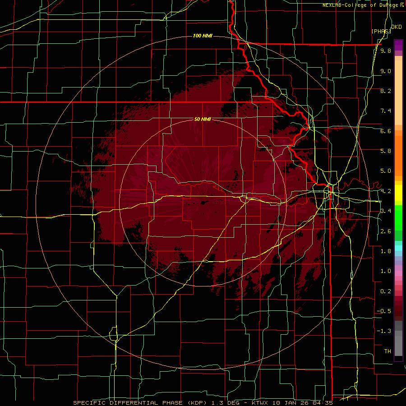Click the 9.0 color scale value

tap(386, 71)
